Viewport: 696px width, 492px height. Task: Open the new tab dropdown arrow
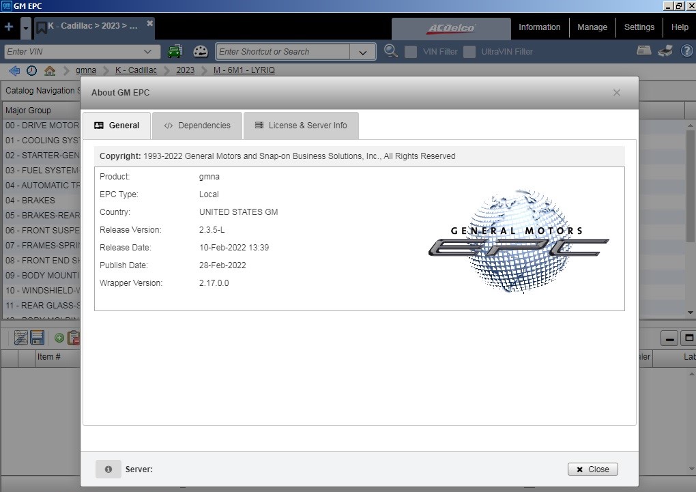pyautogui.click(x=26, y=27)
